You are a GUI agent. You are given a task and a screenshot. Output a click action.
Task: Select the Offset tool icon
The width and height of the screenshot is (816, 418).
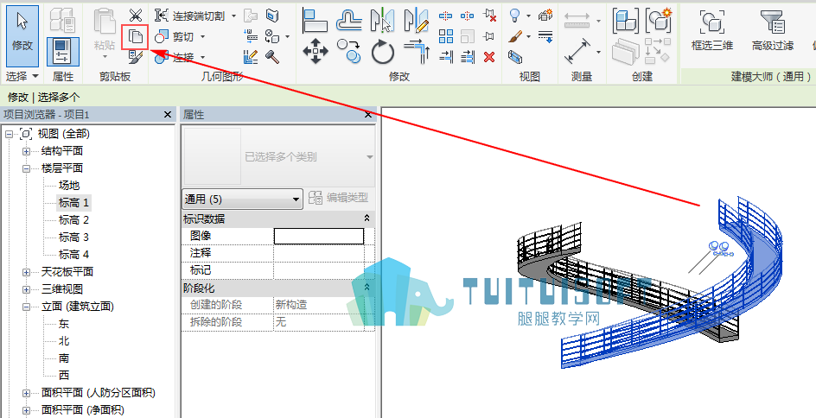click(x=348, y=21)
